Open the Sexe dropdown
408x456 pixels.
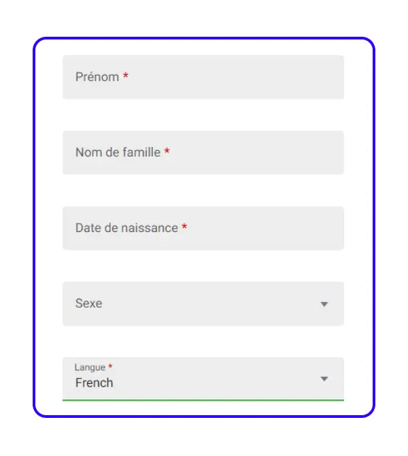pos(203,304)
